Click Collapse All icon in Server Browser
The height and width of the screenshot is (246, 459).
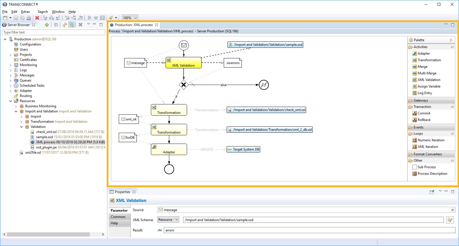56,25
